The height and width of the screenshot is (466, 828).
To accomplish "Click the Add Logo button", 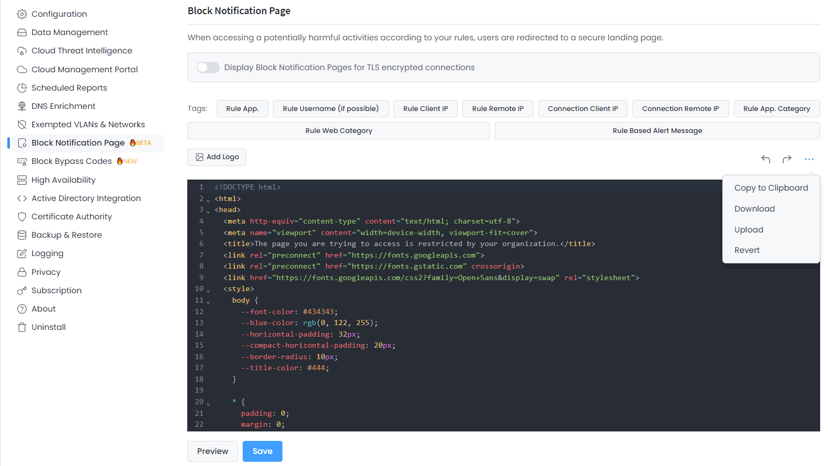I will tap(217, 157).
